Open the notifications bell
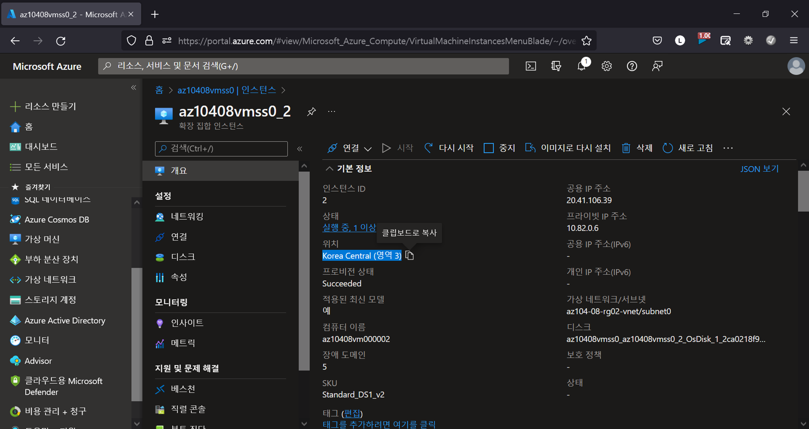This screenshot has width=809, height=429. 582,66
